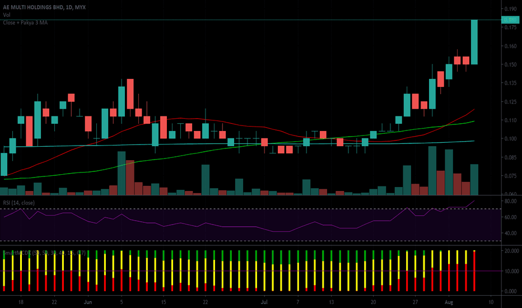Open the Close + Pakya 3 MA legend
The width and height of the screenshot is (522, 308).
coord(25,22)
